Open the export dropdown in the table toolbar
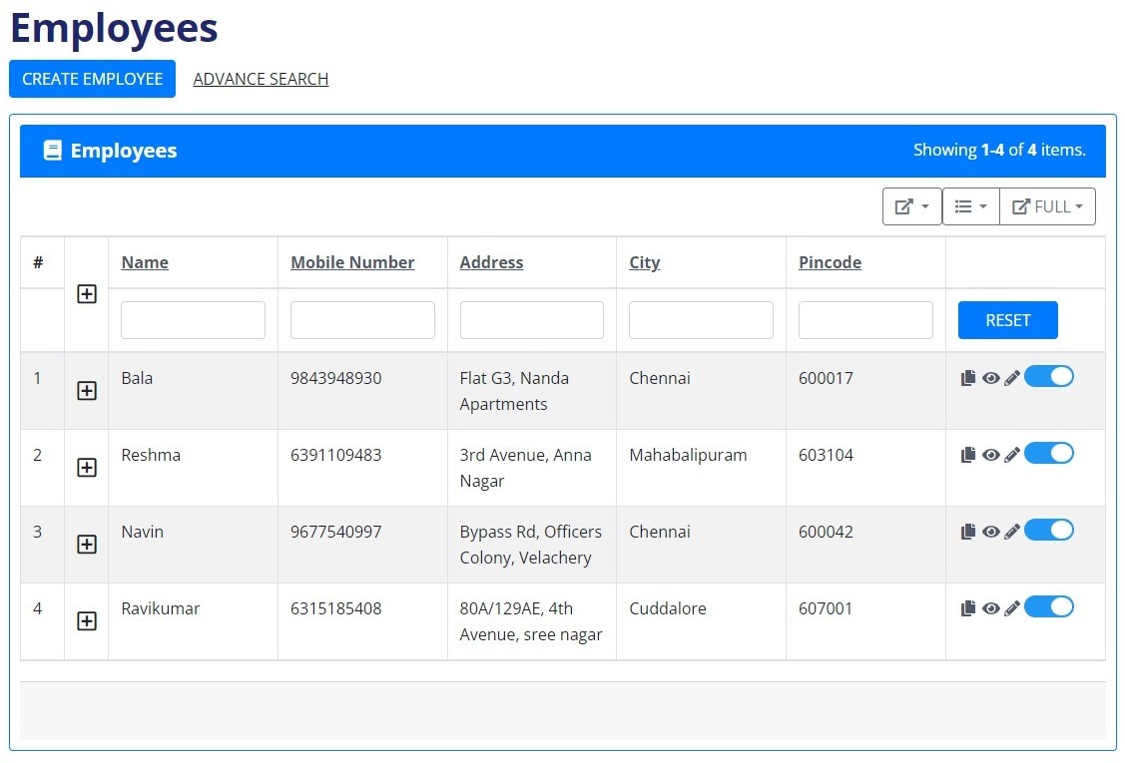The width and height of the screenshot is (1125, 763). click(911, 206)
